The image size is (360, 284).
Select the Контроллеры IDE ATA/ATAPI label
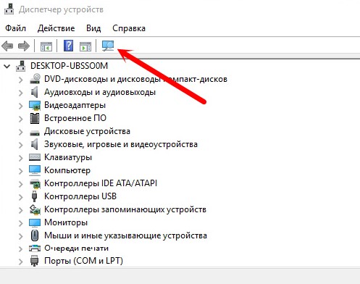(101, 183)
